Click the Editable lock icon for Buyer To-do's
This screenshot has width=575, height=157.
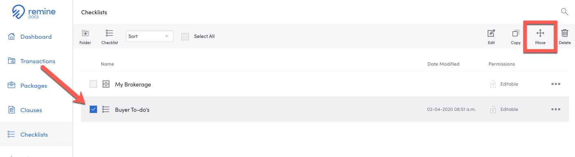click(493, 109)
